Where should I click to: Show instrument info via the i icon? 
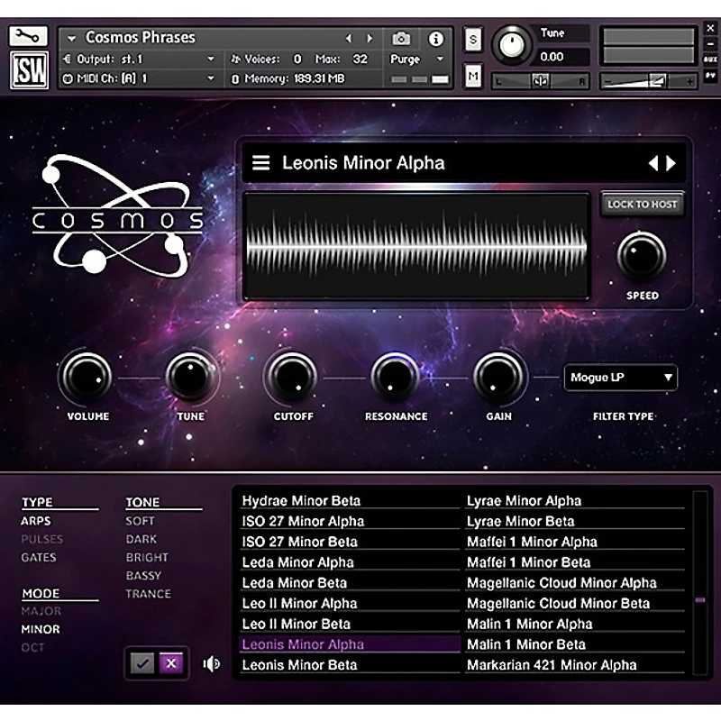point(435,39)
